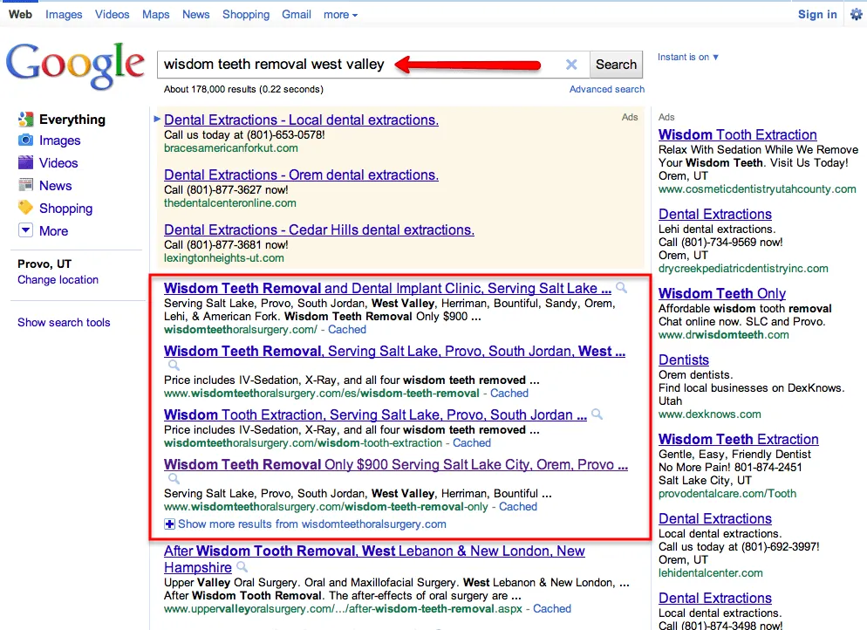This screenshot has height=630, width=867.
Task: Click the 'About 178,000 results' count text
Action: coord(243,89)
